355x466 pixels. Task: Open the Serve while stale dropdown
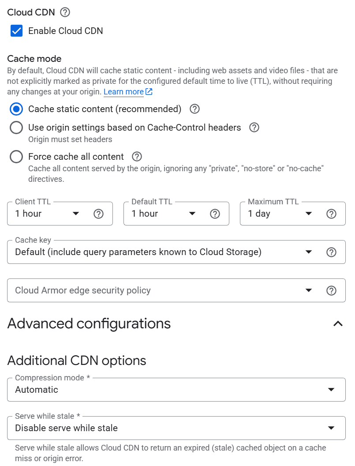click(x=176, y=428)
